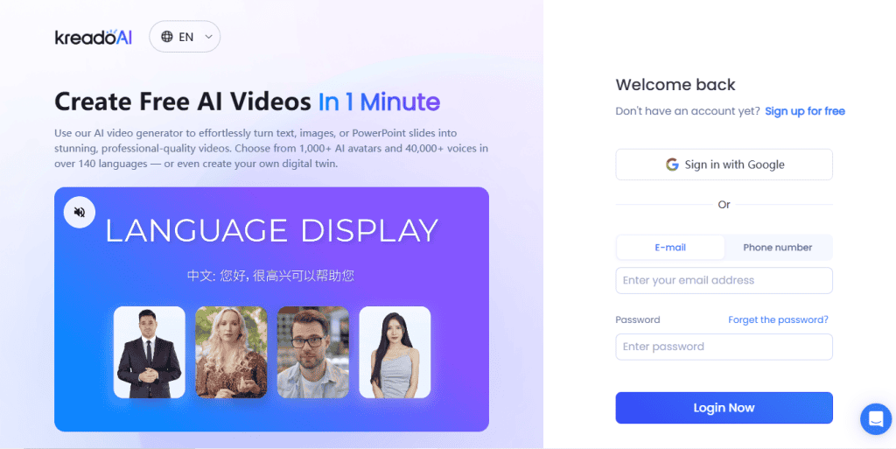Switch to the Phone number tab
Screen dimensions: 896x449
[777, 248]
